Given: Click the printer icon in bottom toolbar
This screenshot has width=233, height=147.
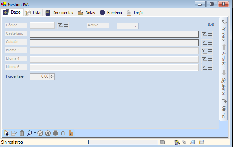Looking at the screenshot, I should (55, 133).
